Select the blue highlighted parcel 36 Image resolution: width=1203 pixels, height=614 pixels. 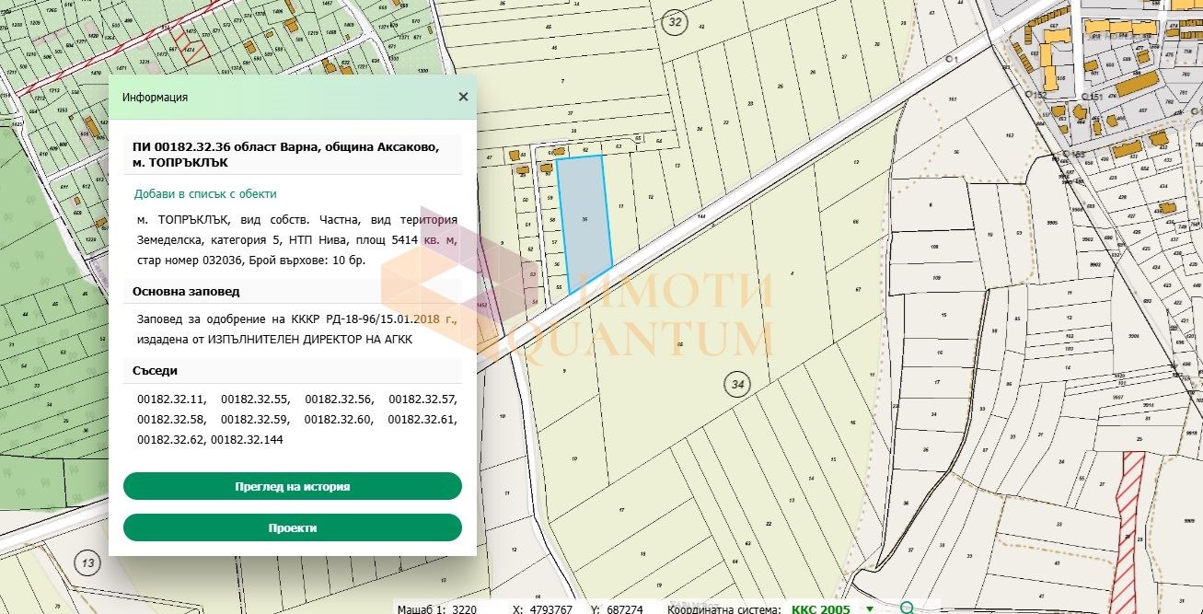[584, 221]
